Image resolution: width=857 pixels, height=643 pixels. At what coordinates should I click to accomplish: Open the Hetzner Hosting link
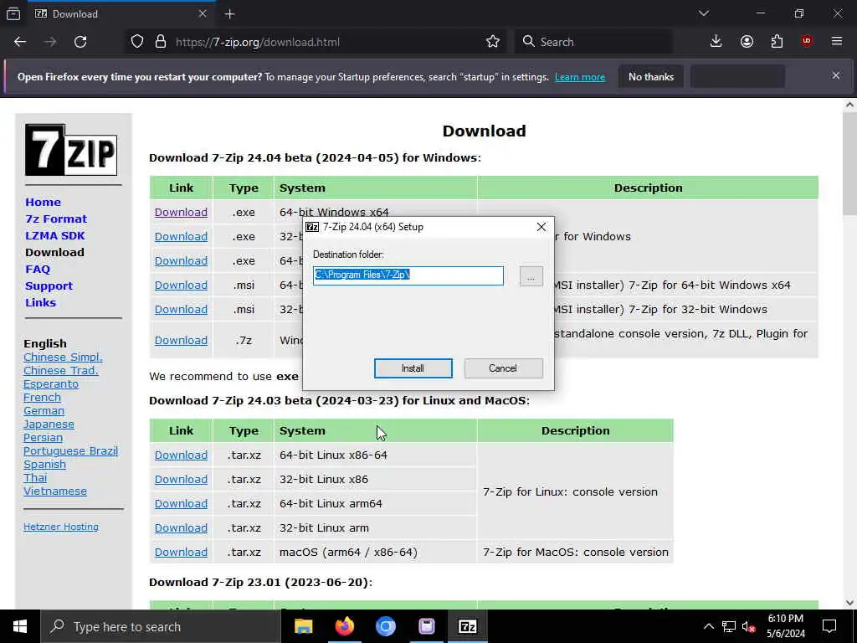click(x=61, y=527)
